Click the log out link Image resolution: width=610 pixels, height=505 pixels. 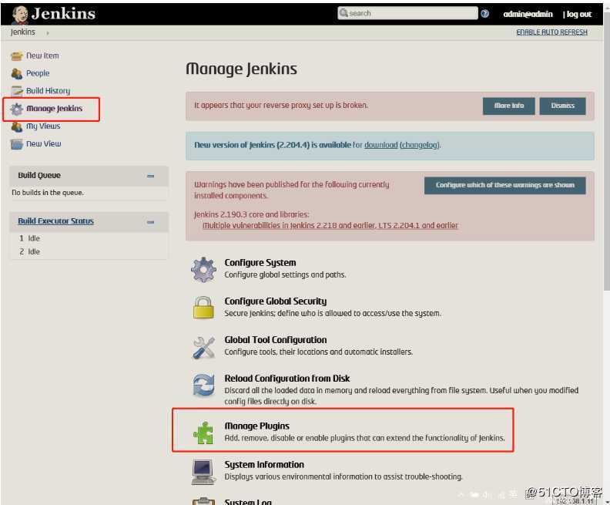[579, 15]
